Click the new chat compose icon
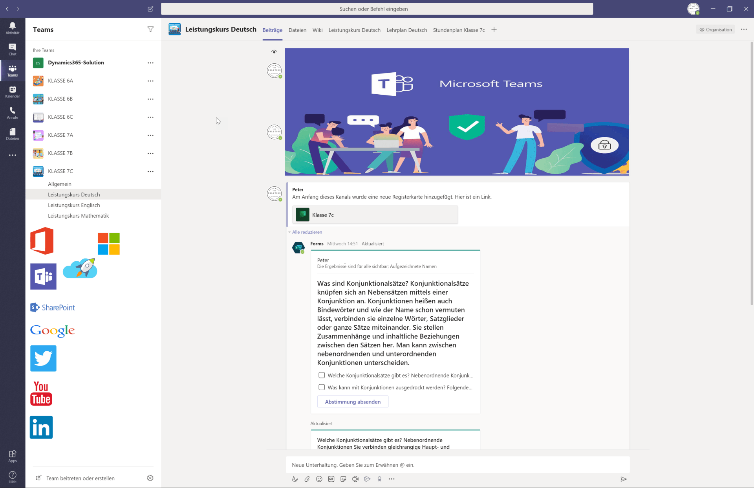 pos(150,9)
